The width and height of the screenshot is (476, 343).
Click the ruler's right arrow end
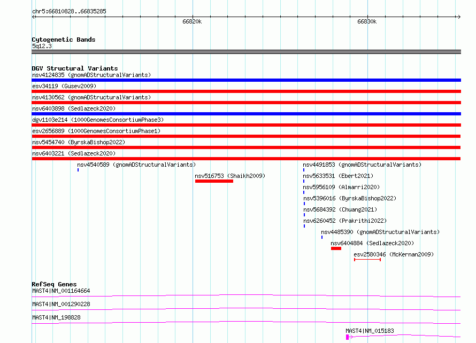point(459,17)
